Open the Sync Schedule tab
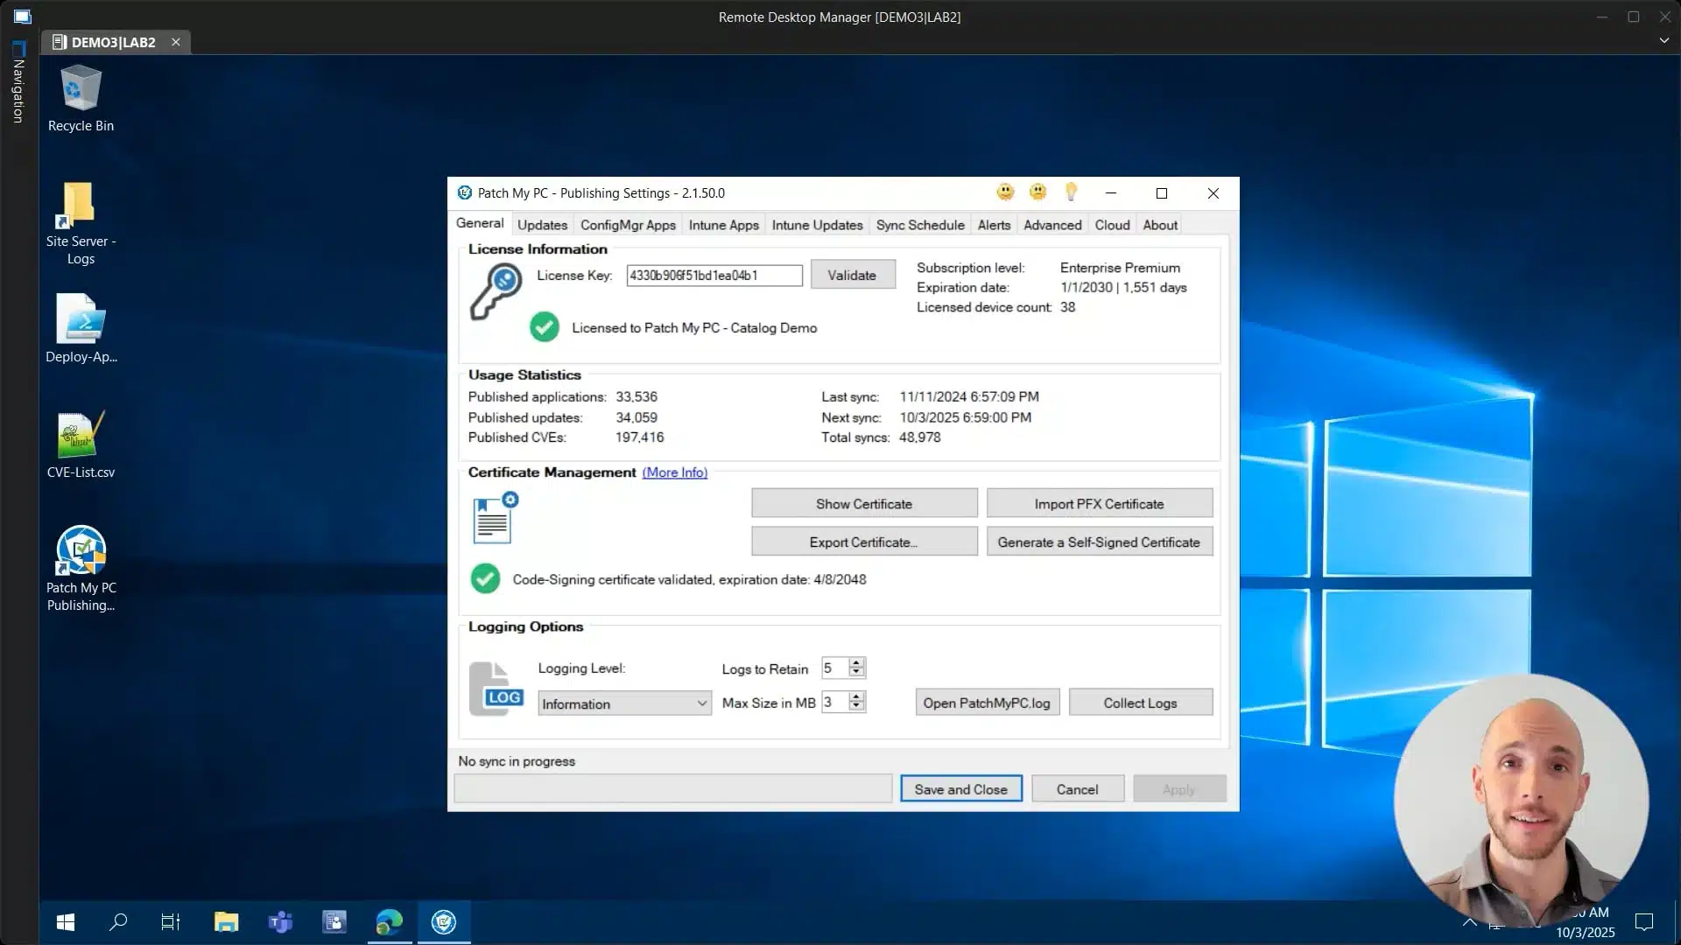Screen dimensions: 1681x945 [x=919, y=225]
